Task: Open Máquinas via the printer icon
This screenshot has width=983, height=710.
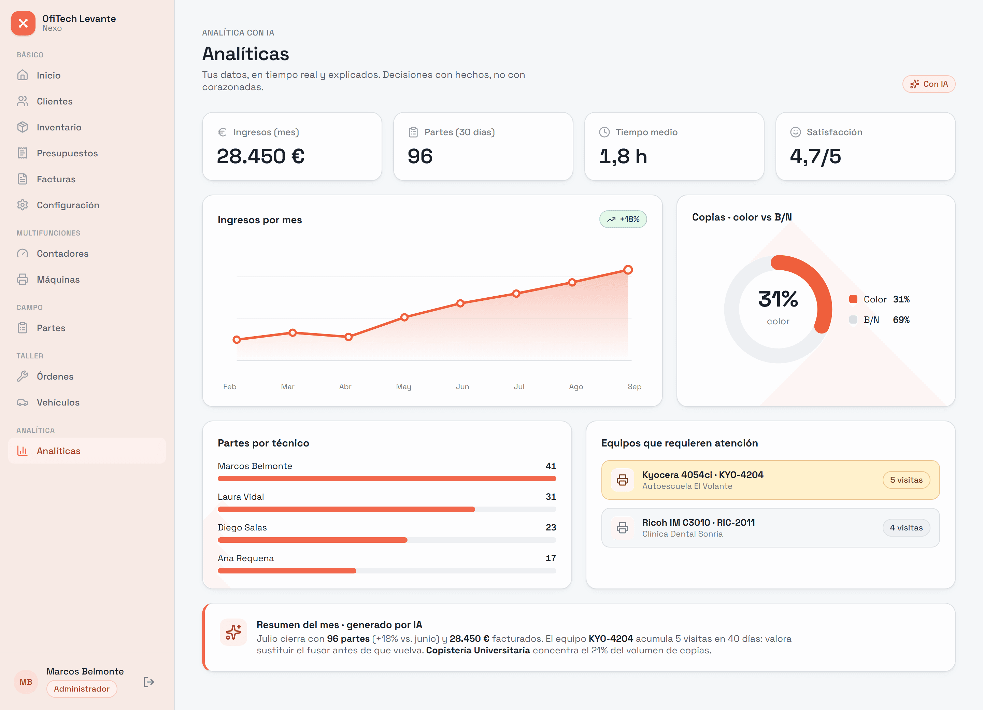Action: coord(23,280)
